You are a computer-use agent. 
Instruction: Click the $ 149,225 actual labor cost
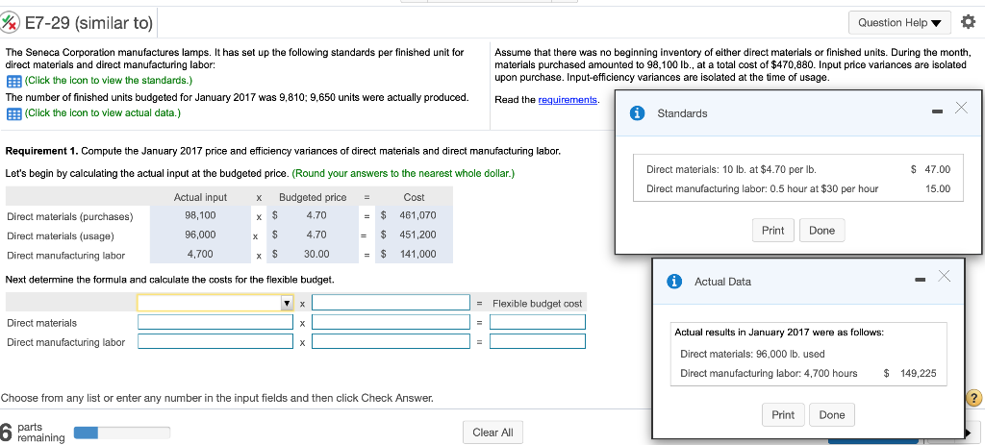910,374
